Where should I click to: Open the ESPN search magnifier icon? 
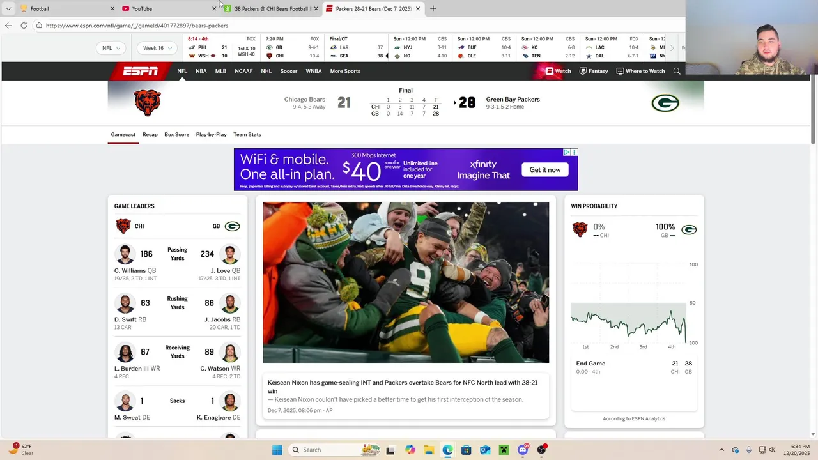click(x=677, y=71)
